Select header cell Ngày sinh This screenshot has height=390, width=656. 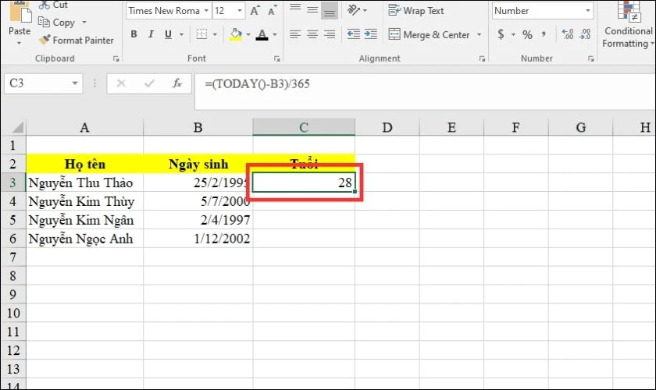click(x=198, y=164)
